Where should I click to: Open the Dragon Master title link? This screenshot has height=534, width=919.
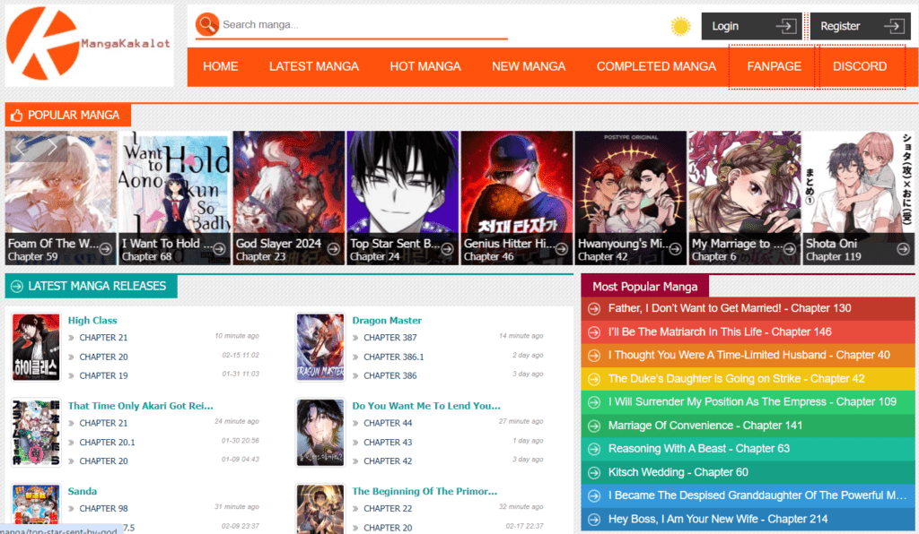(387, 321)
